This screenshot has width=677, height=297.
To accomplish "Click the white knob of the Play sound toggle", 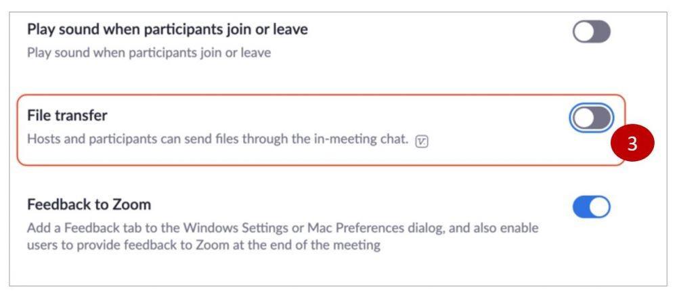I will tap(583, 32).
